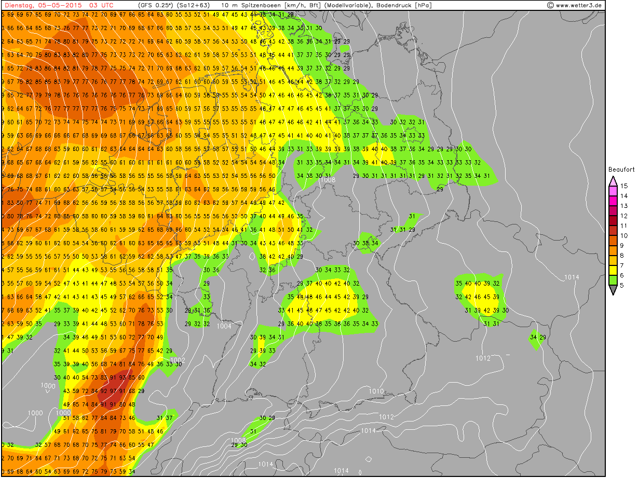Pick legend swatch between 11 and 10

tap(613, 230)
